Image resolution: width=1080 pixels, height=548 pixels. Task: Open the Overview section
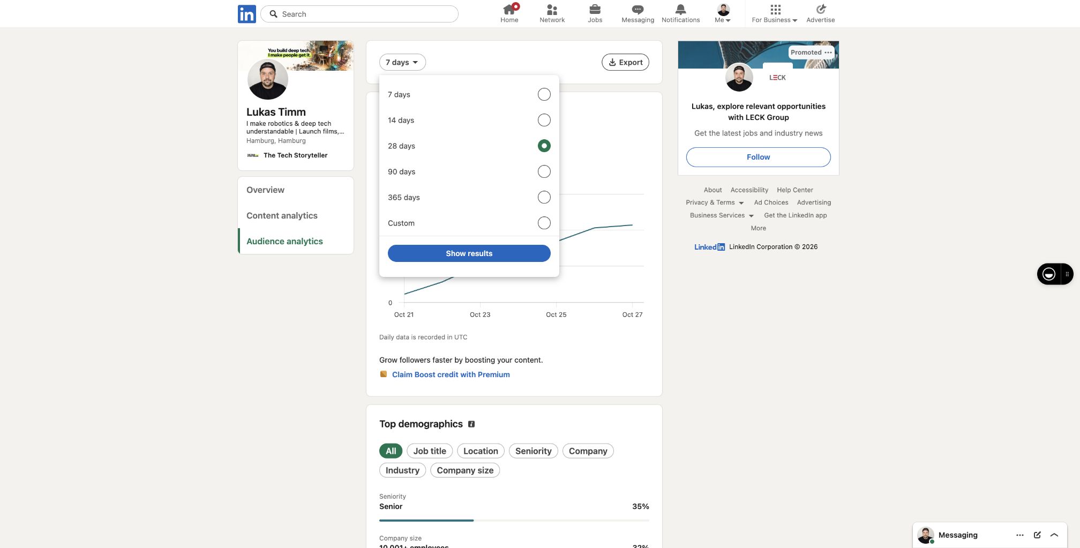(x=265, y=190)
